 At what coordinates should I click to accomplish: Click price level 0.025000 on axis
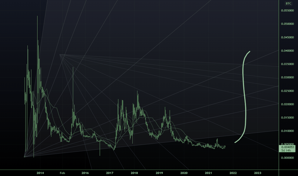pyautogui.click(x=287, y=91)
